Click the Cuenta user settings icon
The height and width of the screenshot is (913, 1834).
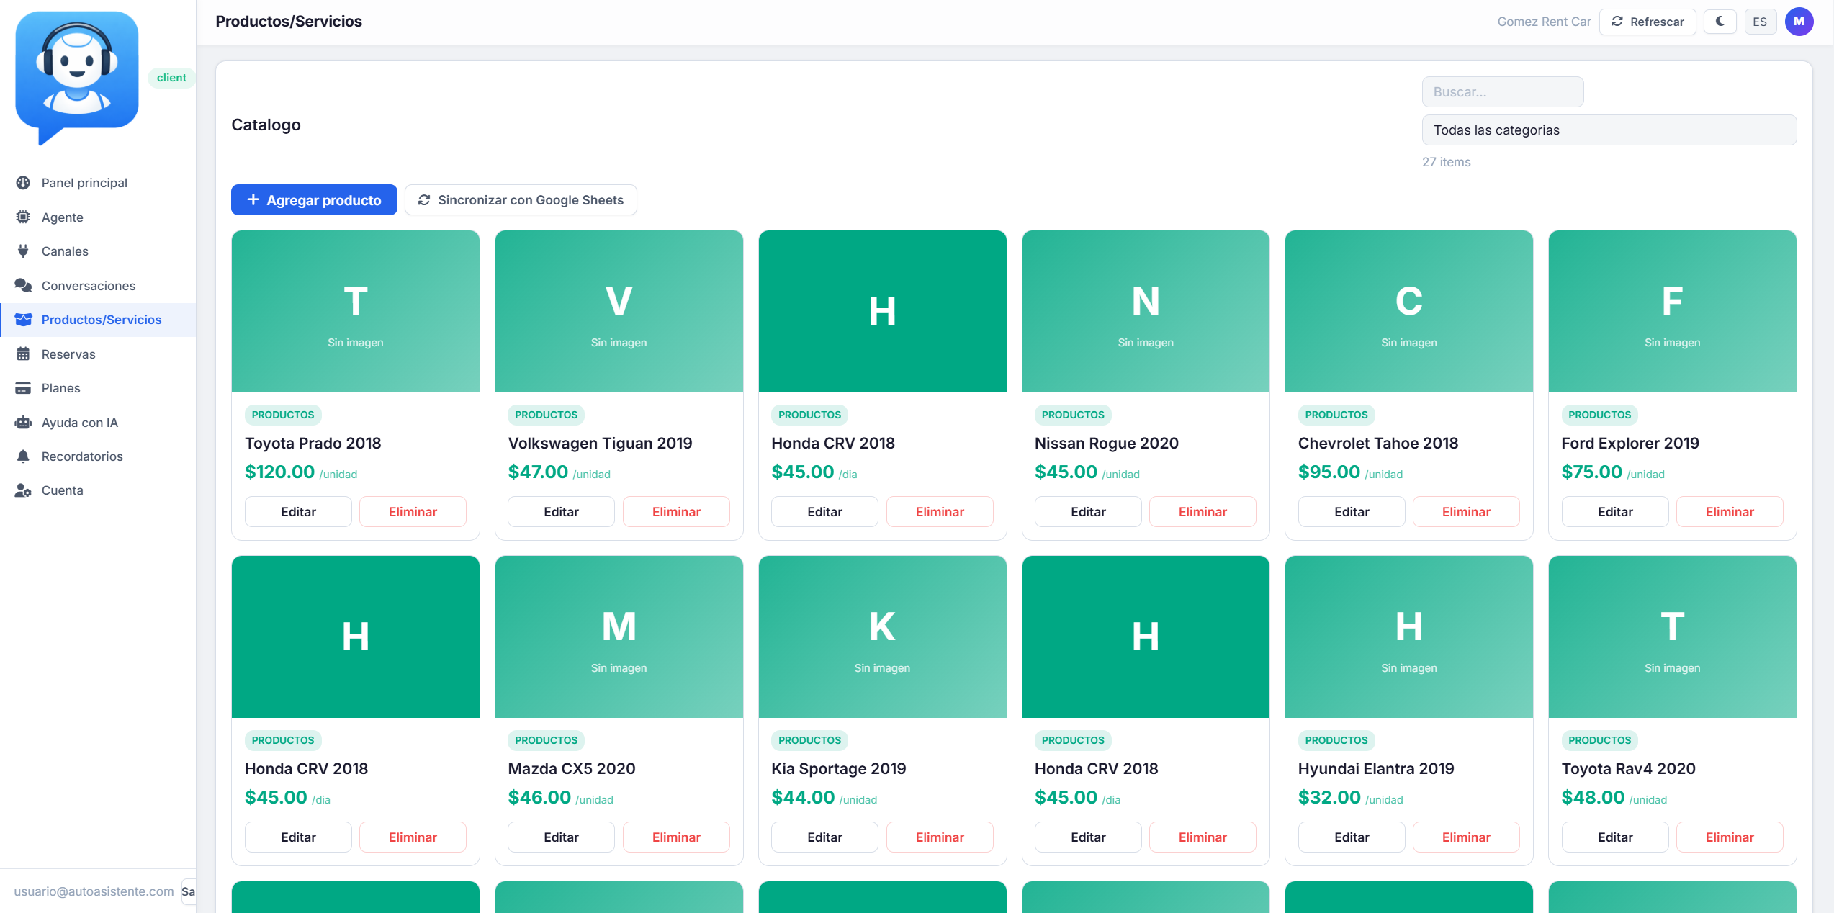click(x=23, y=490)
